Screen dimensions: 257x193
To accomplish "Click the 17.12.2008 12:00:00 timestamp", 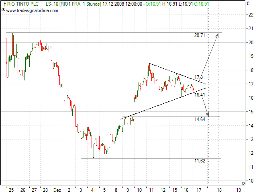I will (122, 4).
